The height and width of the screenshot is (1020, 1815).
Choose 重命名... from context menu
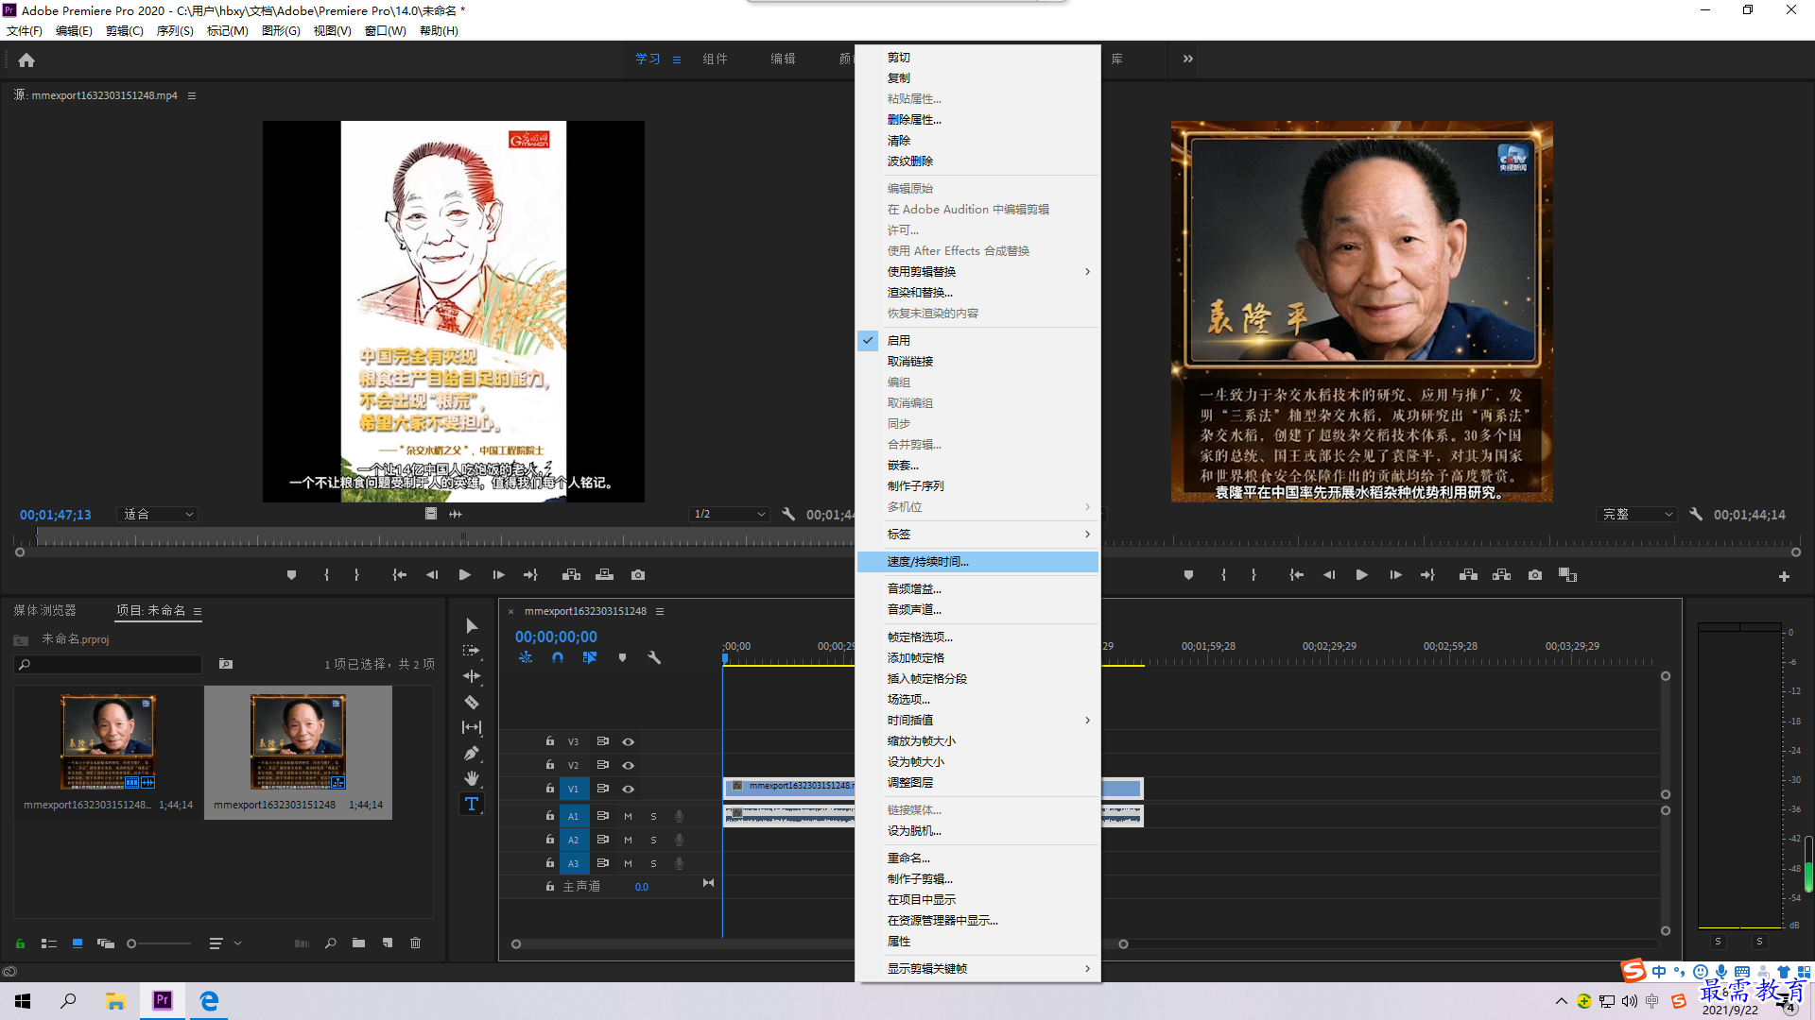pos(977,858)
